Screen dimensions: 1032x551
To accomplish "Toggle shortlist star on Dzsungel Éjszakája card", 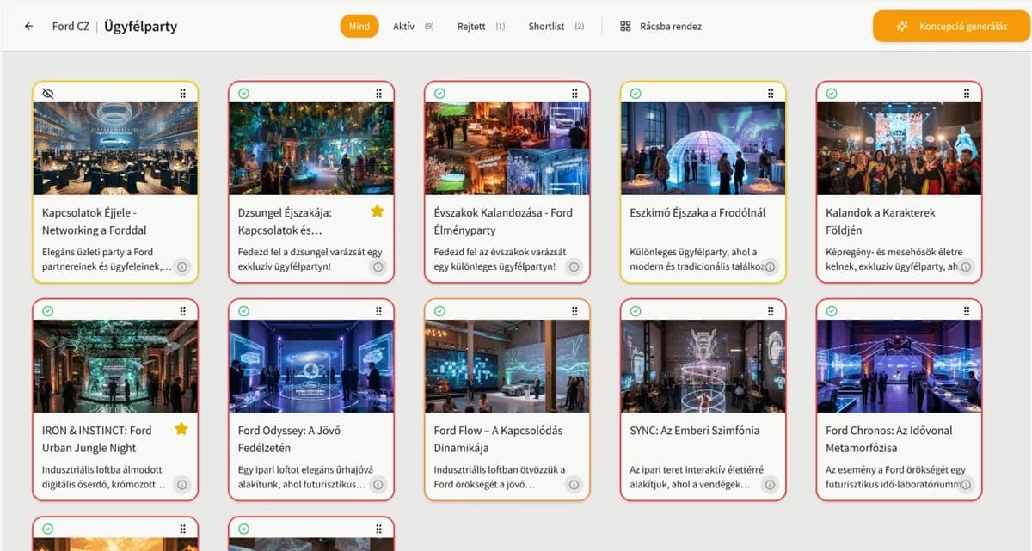I will click(x=377, y=211).
